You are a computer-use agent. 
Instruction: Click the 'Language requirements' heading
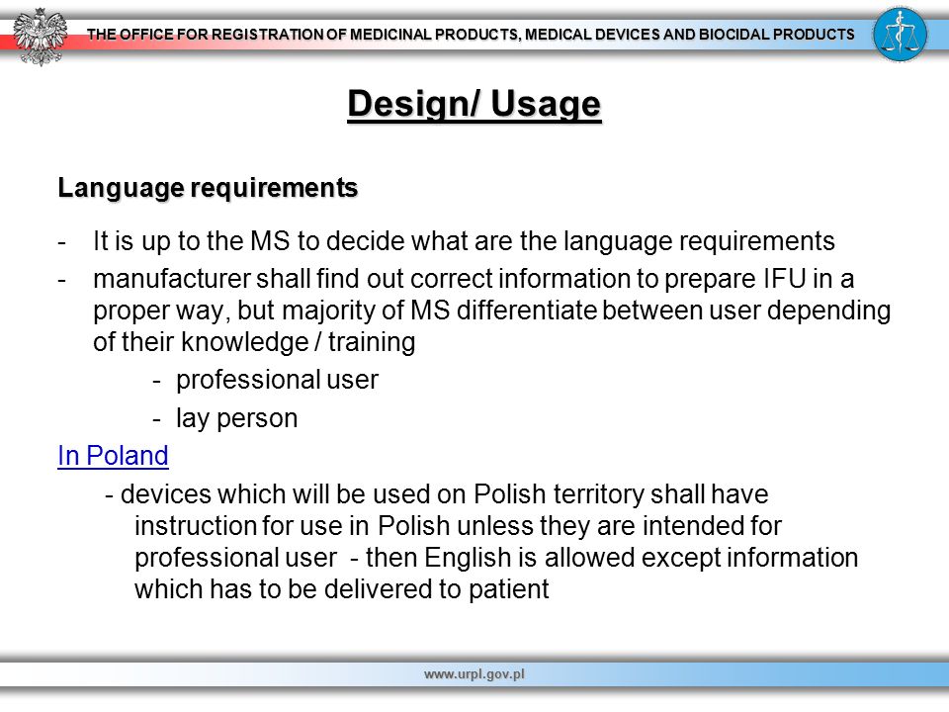tap(208, 188)
